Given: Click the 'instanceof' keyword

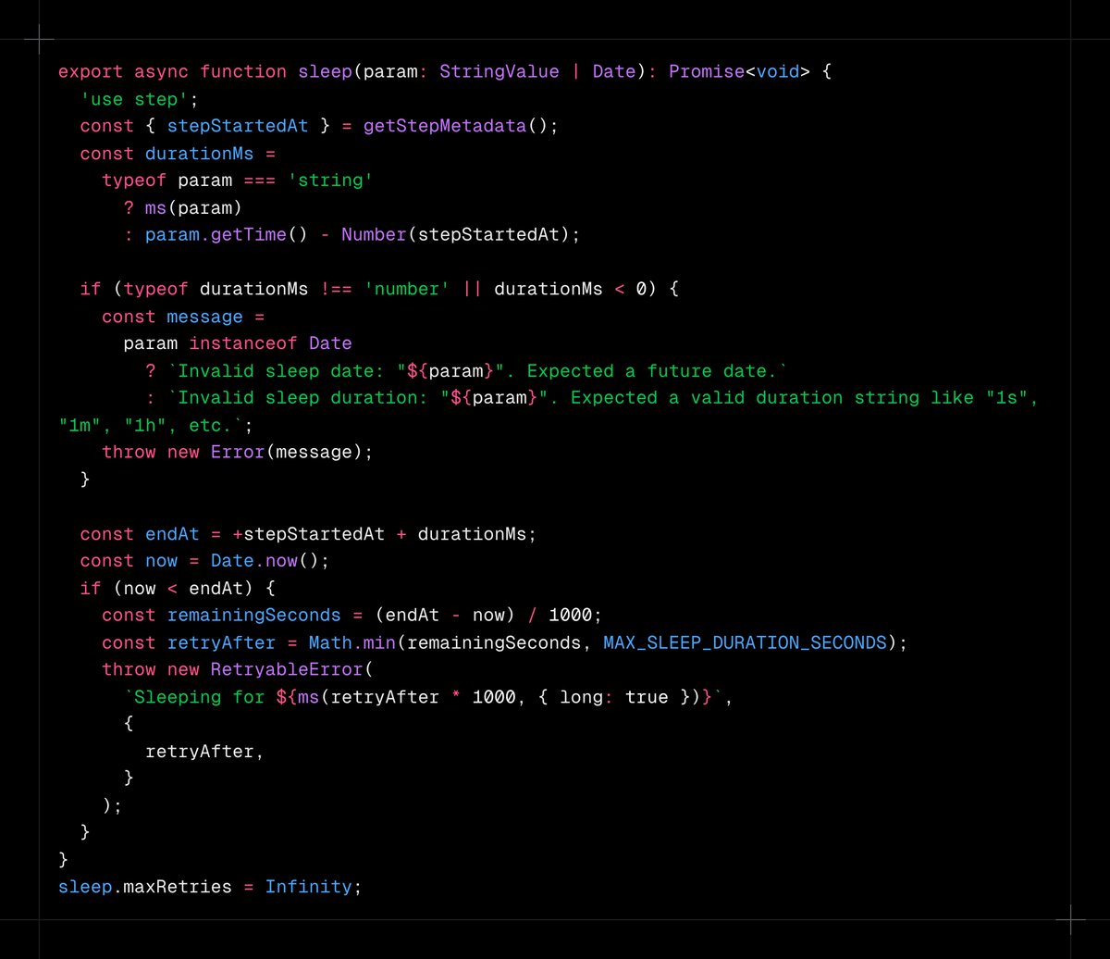Looking at the screenshot, I should [243, 343].
